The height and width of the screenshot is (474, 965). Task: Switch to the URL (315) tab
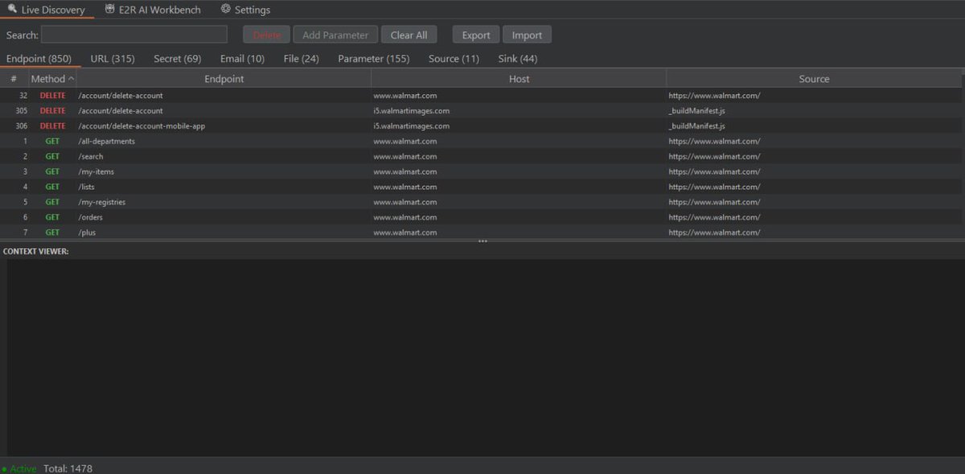113,59
